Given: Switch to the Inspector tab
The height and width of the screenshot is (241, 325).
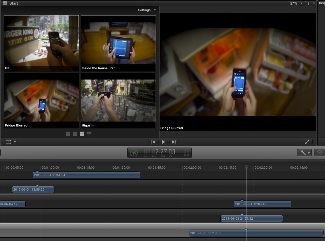Looking at the screenshot, I should pyautogui.click(x=321, y=3).
